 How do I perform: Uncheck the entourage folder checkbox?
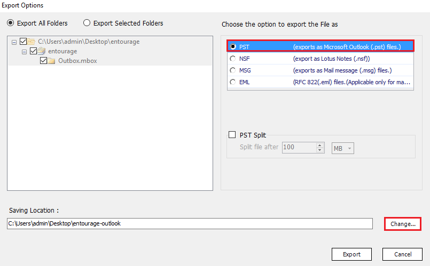pos(34,51)
